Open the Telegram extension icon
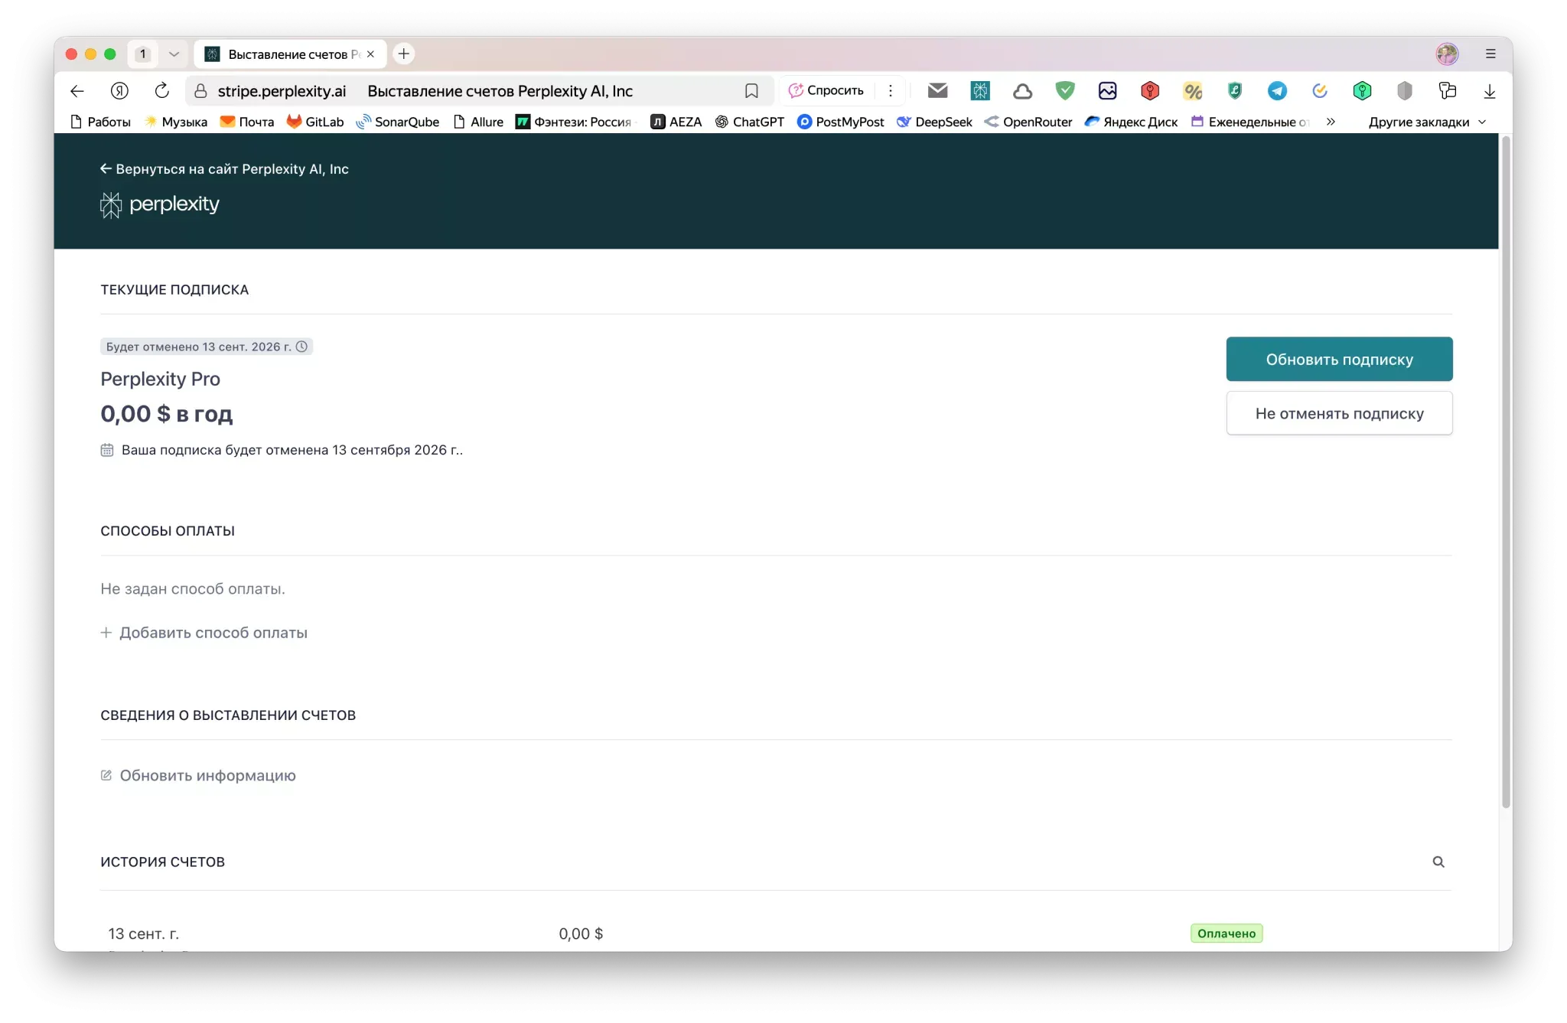This screenshot has height=1023, width=1567. (1277, 91)
